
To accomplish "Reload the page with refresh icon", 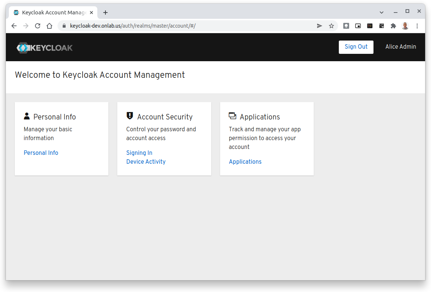I will 38,26.
